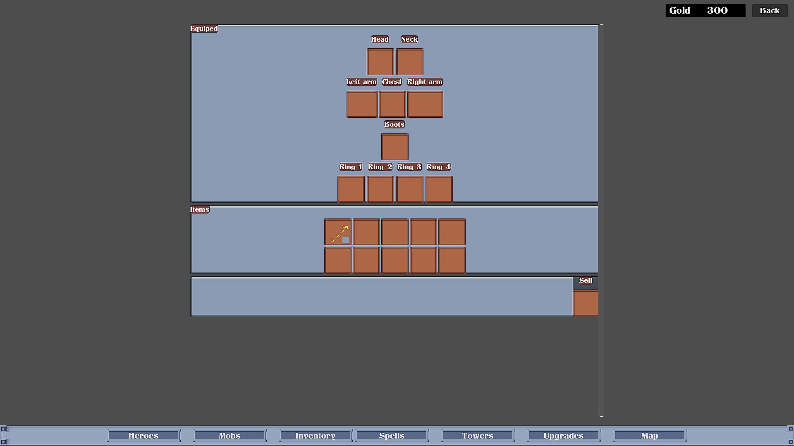Open the Upgrades tab
794x446 pixels.
[x=564, y=436]
